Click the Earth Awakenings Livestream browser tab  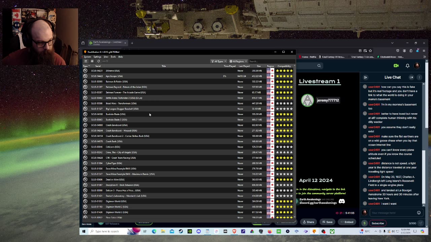click(107, 43)
